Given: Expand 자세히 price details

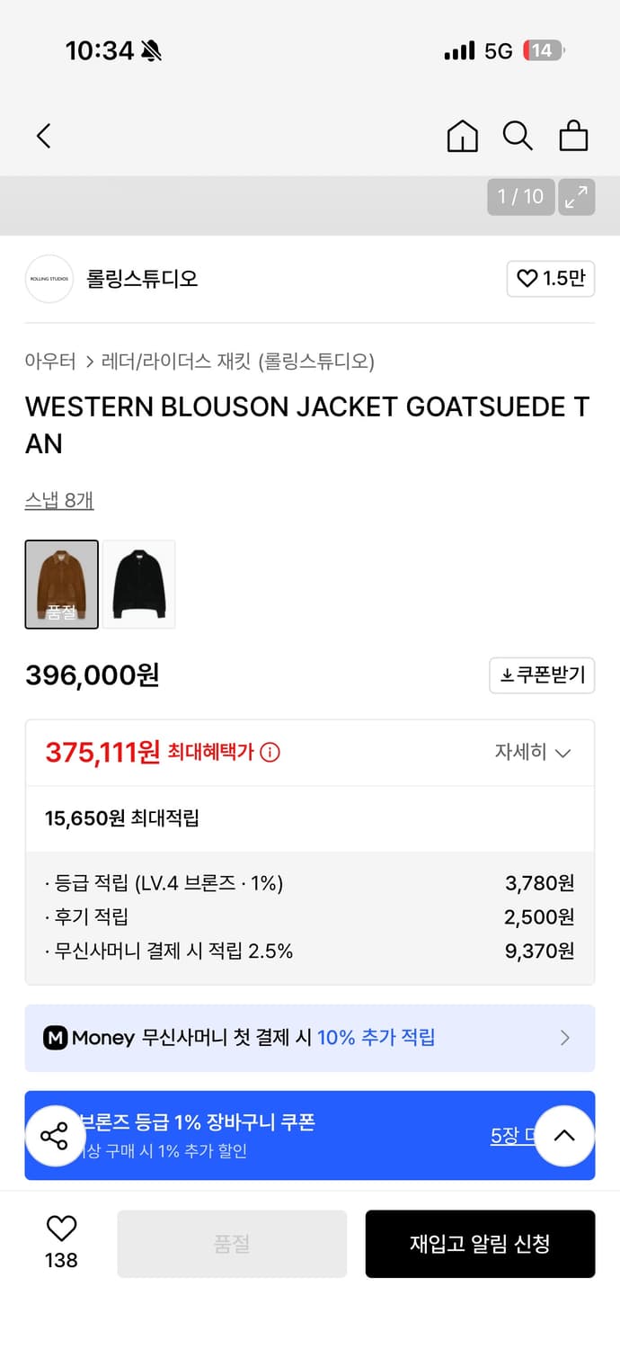Looking at the screenshot, I should pyautogui.click(x=533, y=753).
